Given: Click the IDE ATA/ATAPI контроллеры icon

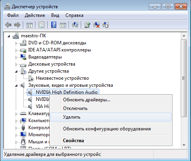Looking at the screenshot, I should click(23, 50).
